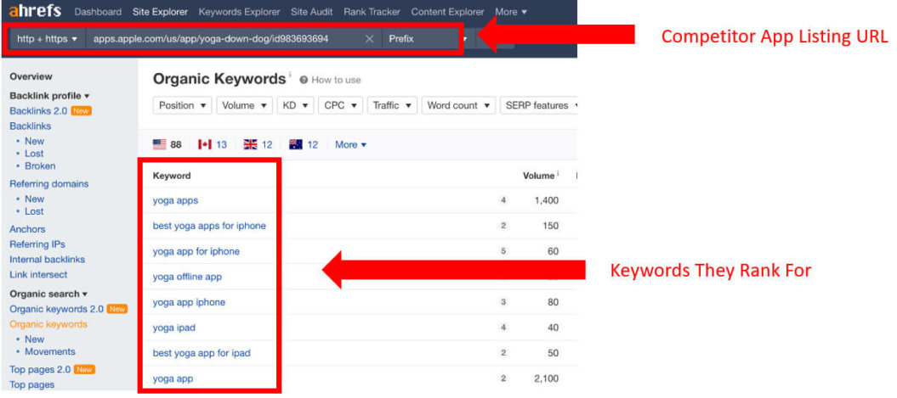This screenshot has width=897, height=398.
Task: Select the Canada flag country tab
Action: [x=213, y=144]
